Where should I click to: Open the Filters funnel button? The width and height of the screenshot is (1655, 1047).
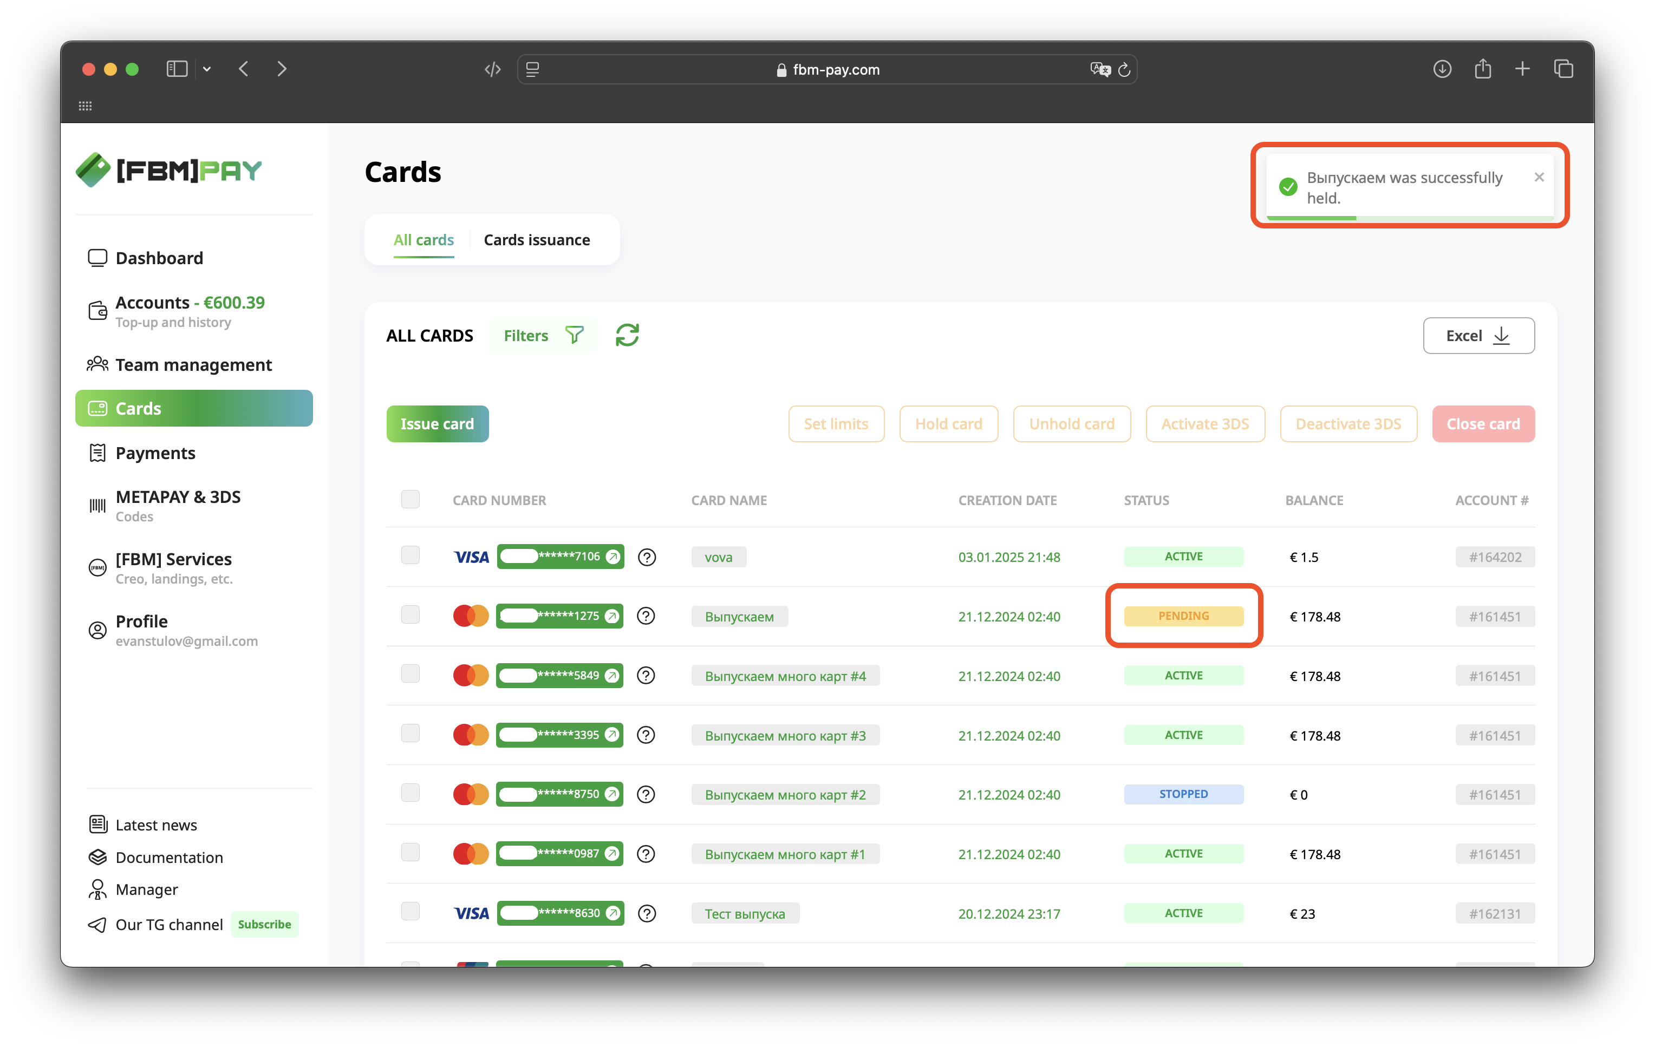[x=543, y=335]
